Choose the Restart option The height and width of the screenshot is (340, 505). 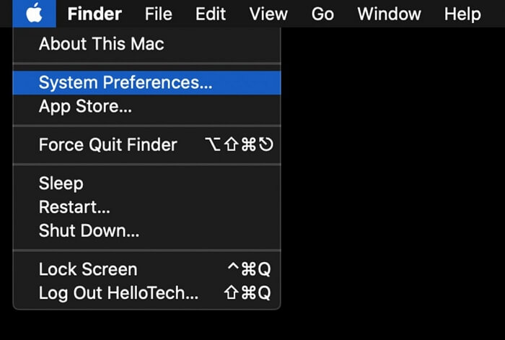pyautogui.click(x=74, y=207)
